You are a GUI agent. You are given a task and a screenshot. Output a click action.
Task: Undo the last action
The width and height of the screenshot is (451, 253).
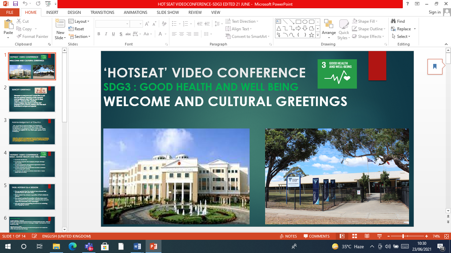point(25,4)
